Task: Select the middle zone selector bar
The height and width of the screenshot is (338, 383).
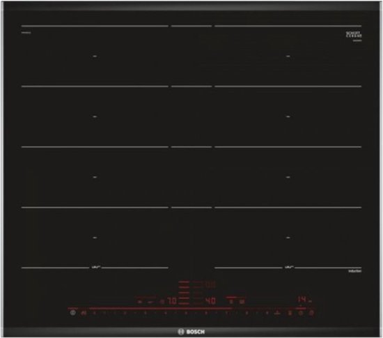Action: (x=184, y=293)
